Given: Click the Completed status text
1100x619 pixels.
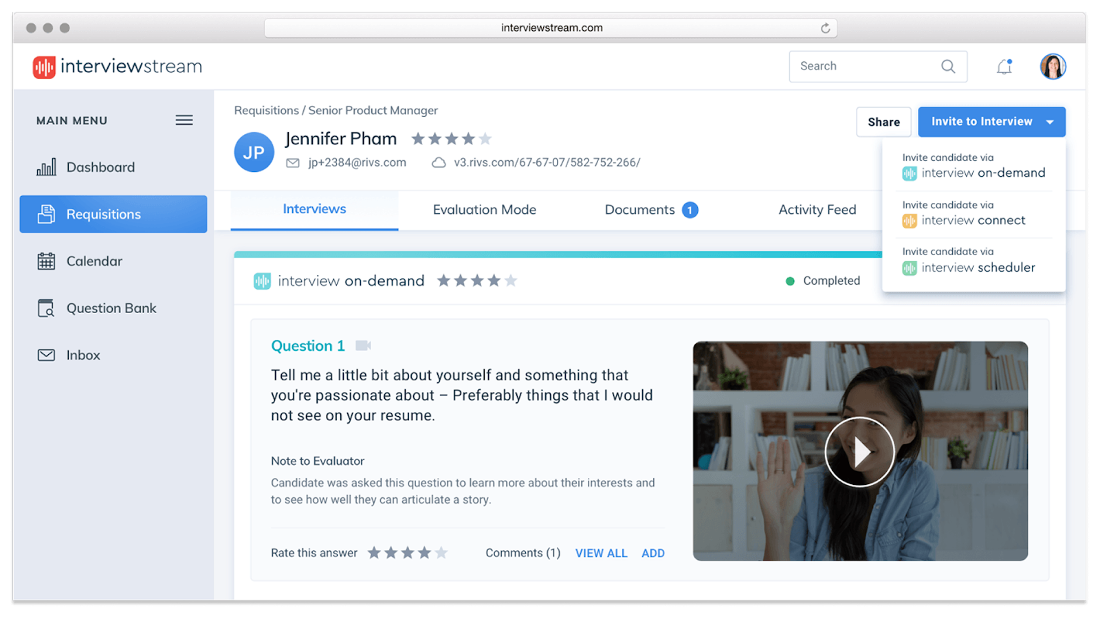Looking at the screenshot, I should [831, 281].
